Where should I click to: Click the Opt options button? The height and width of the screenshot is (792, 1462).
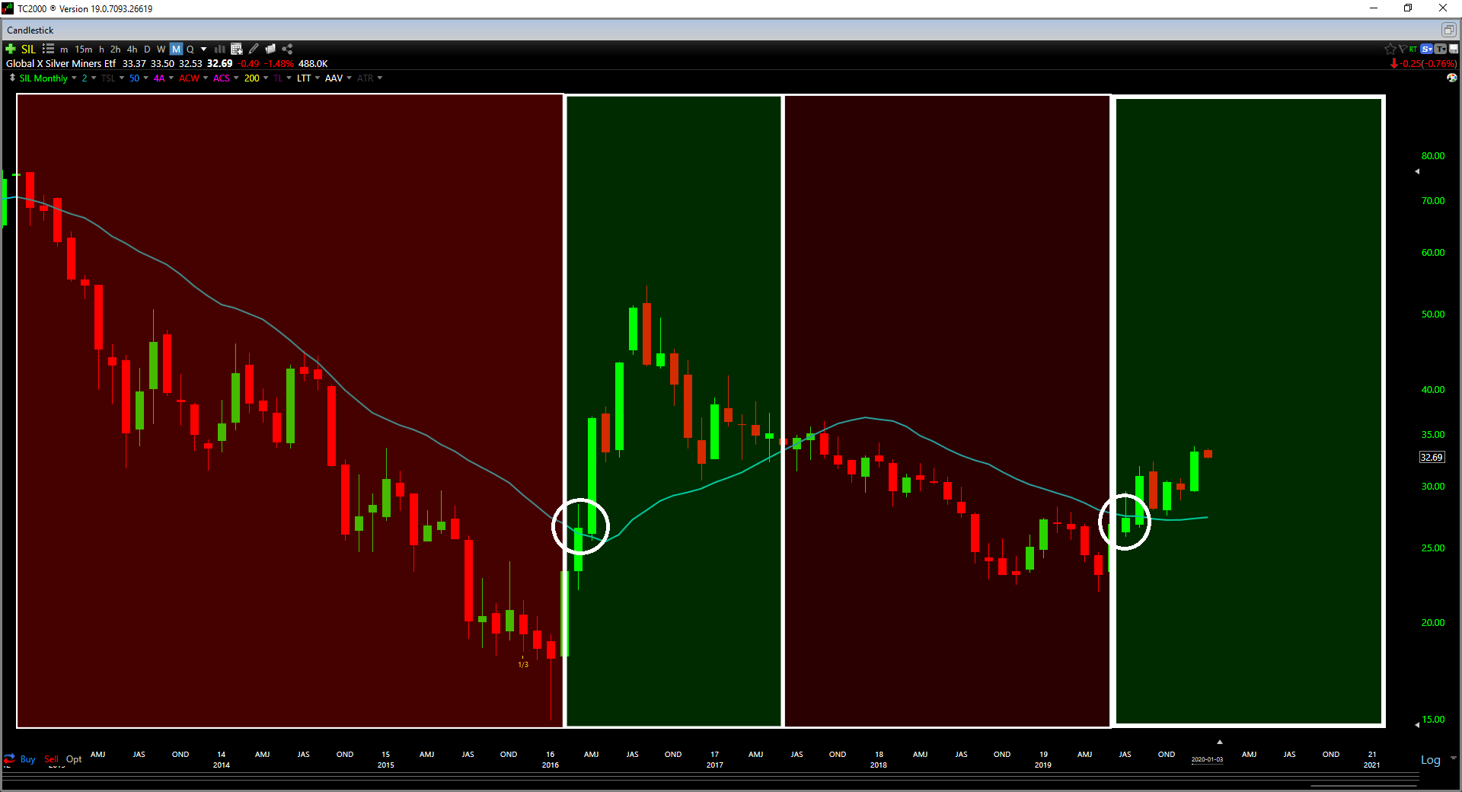pyautogui.click(x=74, y=759)
